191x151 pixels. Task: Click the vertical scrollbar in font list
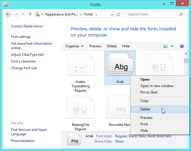[186, 88]
